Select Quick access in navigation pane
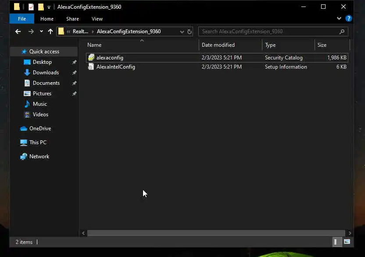The height and width of the screenshot is (257, 365). click(44, 52)
